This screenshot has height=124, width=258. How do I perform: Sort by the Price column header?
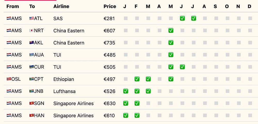110,6
